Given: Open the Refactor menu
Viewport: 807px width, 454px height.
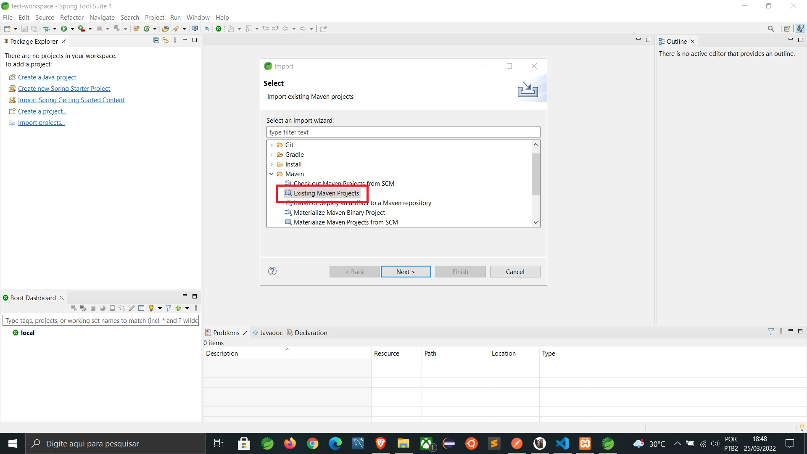Looking at the screenshot, I should tap(71, 17).
